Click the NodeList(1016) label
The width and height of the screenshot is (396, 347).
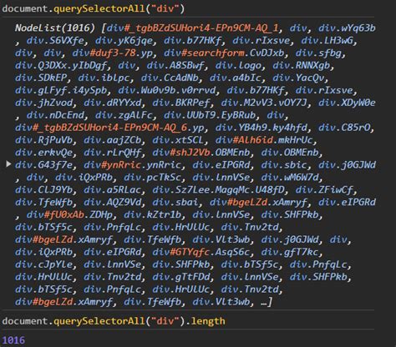pos(55,28)
